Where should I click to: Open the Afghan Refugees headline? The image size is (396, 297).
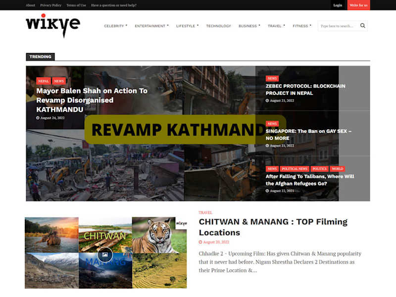pos(310,180)
